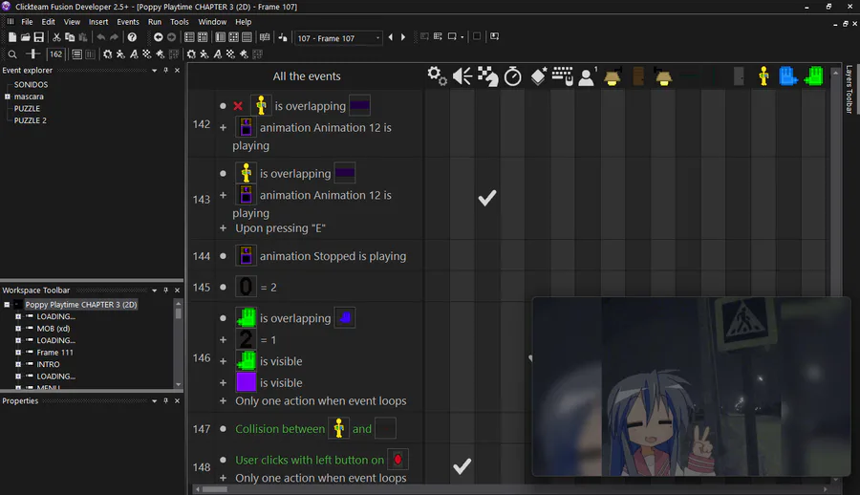Viewport: 860px width, 495px height.
Task: Click the Collision between condition in event 147
Action: click(280, 429)
